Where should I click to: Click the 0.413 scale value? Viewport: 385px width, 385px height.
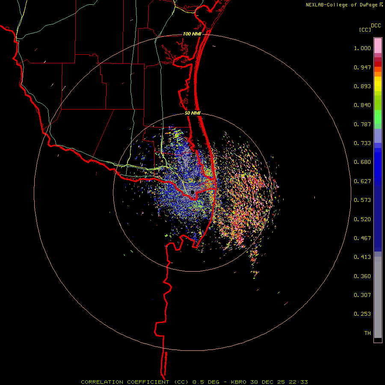pyautogui.click(x=362, y=257)
